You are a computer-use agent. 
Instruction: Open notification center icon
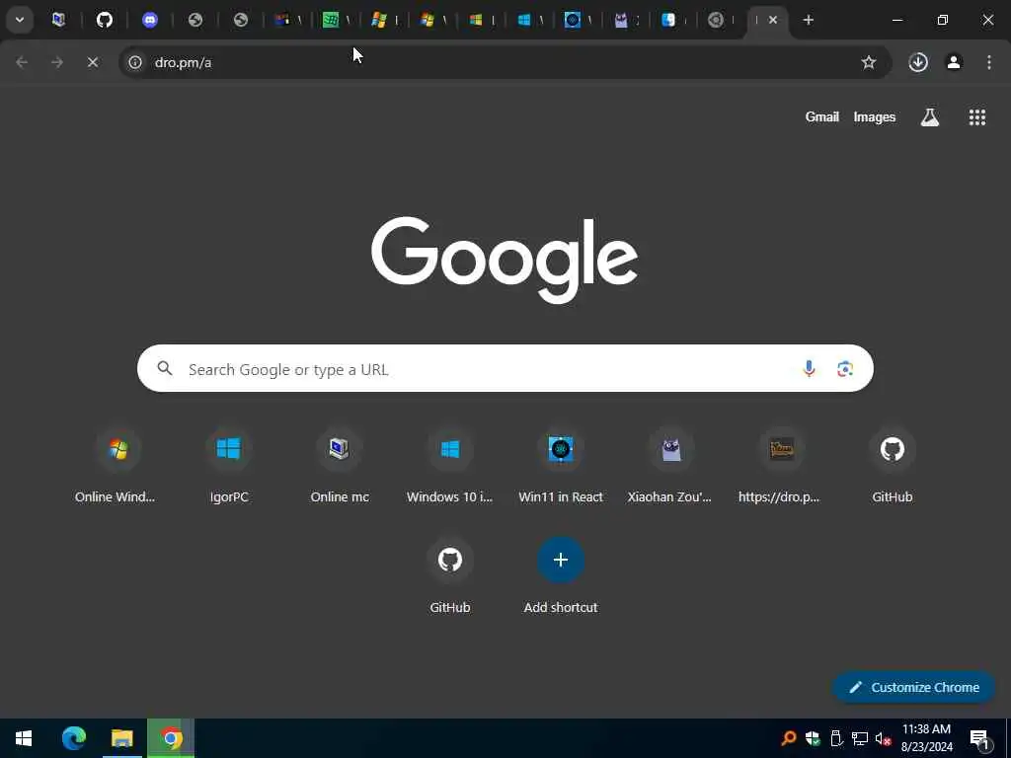coord(979,738)
